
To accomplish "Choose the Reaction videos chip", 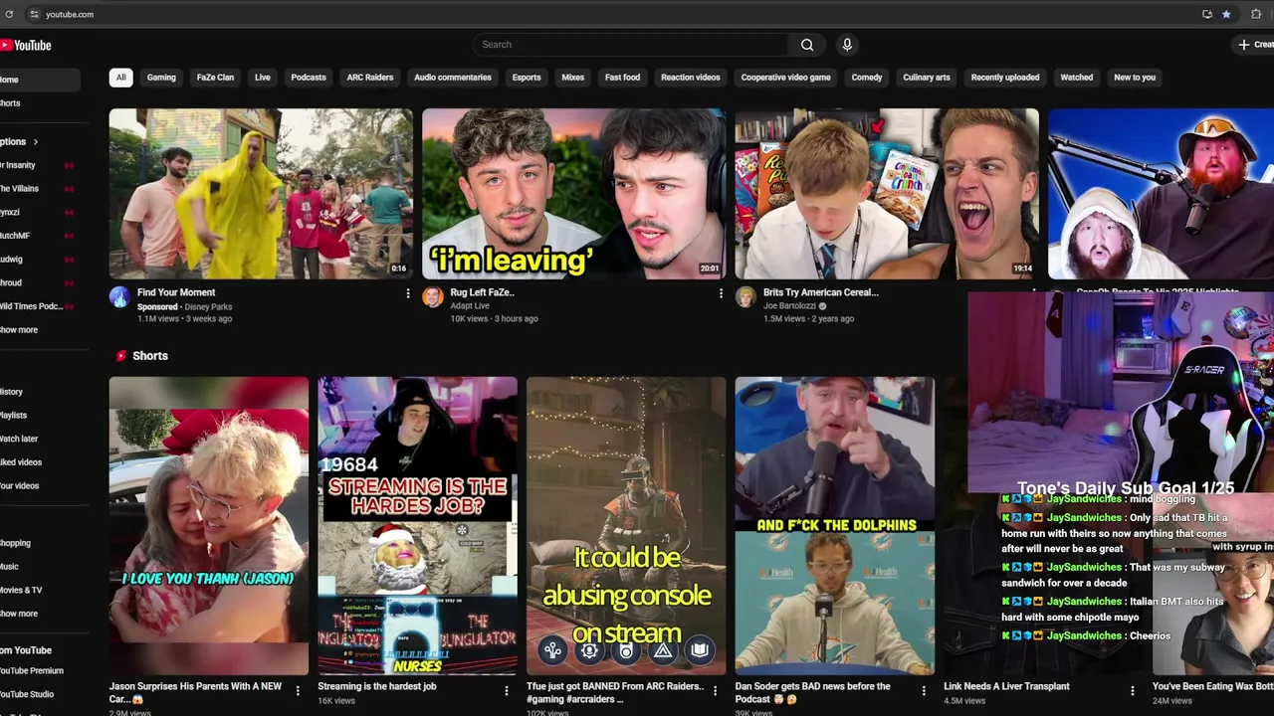I will pyautogui.click(x=691, y=78).
